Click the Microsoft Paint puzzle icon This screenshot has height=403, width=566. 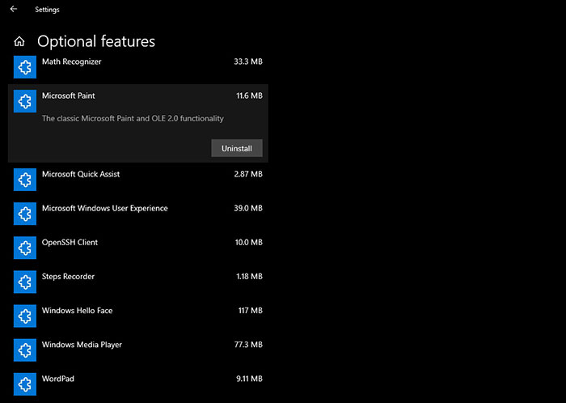point(25,101)
